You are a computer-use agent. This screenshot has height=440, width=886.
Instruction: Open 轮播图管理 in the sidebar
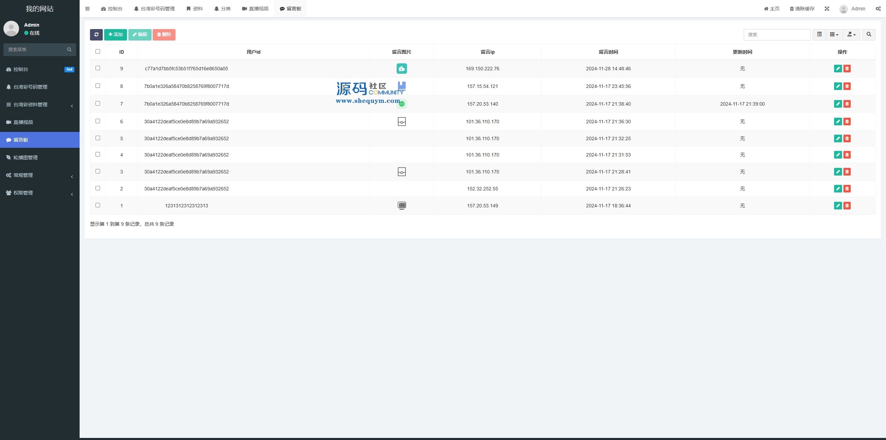(26, 158)
